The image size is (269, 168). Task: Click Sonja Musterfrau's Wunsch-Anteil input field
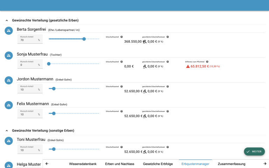pos(28,65)
